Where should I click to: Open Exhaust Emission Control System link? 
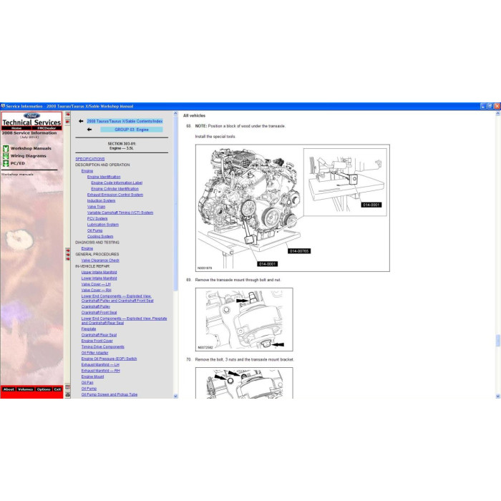tap(115, 195)
